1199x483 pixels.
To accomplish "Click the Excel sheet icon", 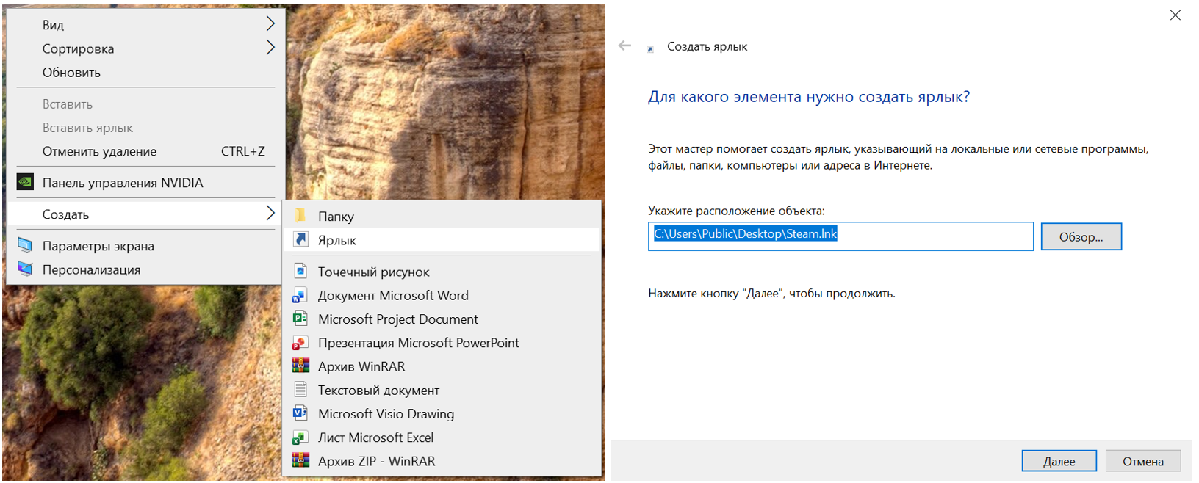I will click(x=300, y=437).
